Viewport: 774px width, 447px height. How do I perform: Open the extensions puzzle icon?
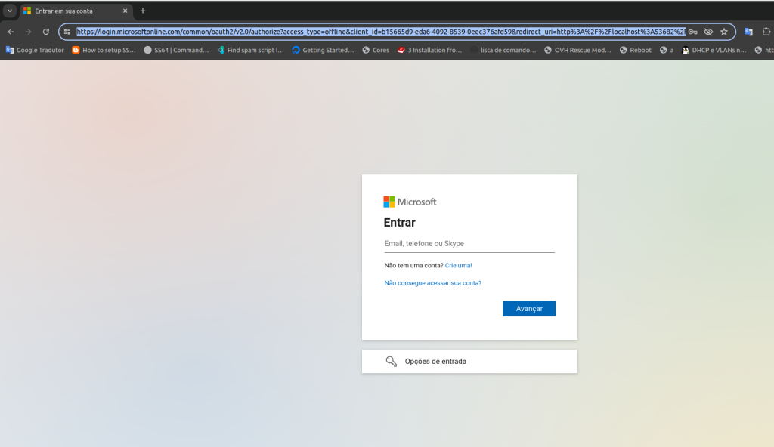(766, 32)
